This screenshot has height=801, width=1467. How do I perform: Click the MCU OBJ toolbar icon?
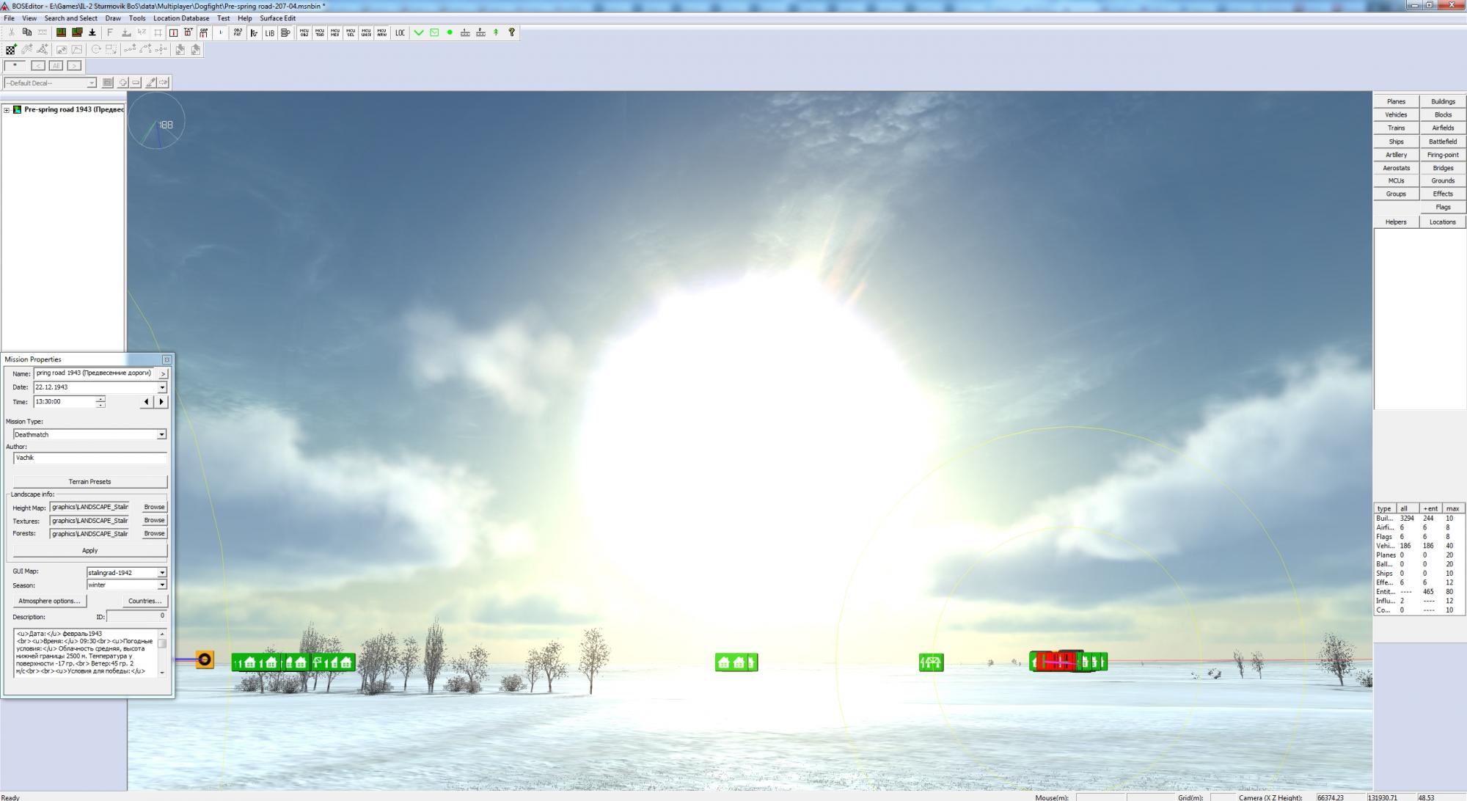[x=304, y=32]
